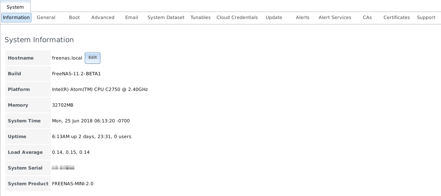441x196 pixels.
Task: Open the Certificates tab
Action: (396, 17)
